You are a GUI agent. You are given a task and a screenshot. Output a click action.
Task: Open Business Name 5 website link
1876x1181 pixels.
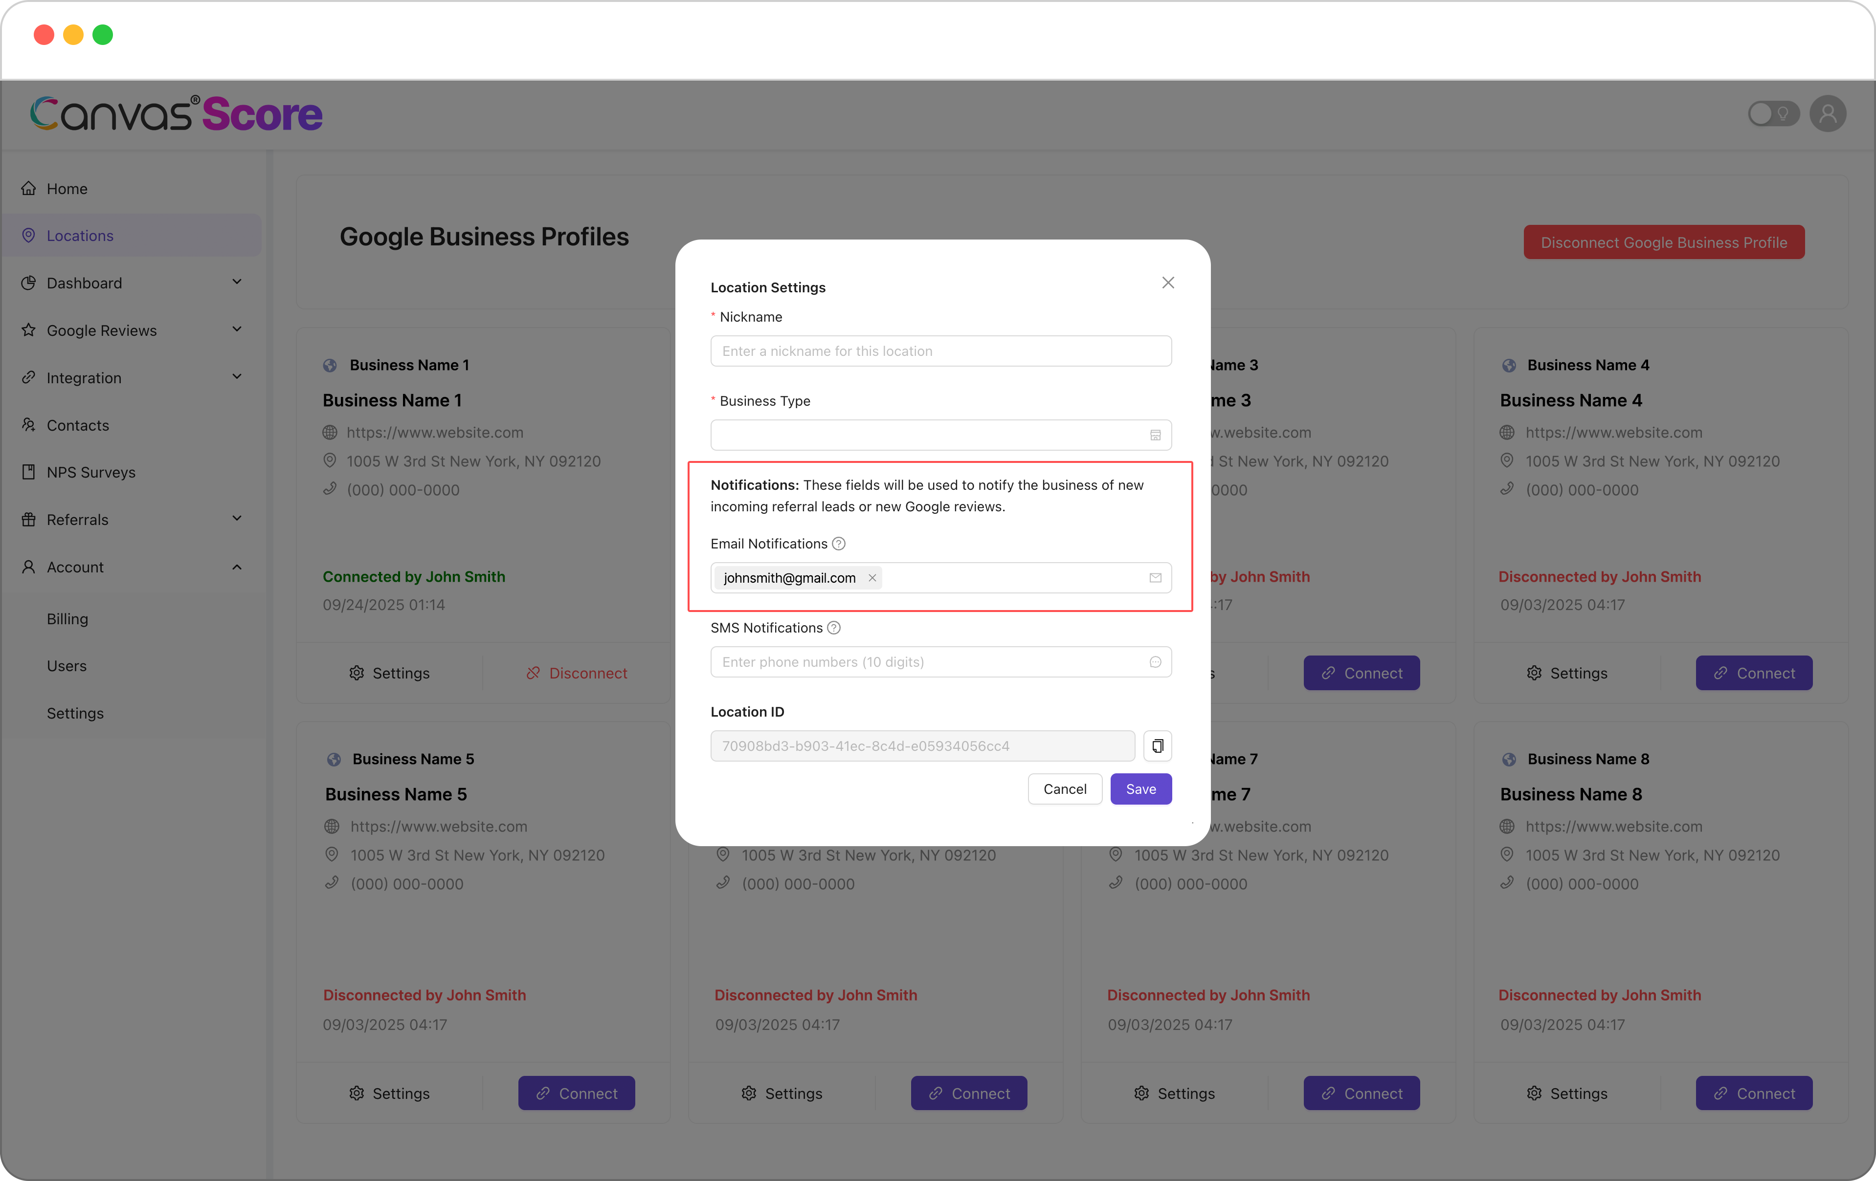pos(439,826)
